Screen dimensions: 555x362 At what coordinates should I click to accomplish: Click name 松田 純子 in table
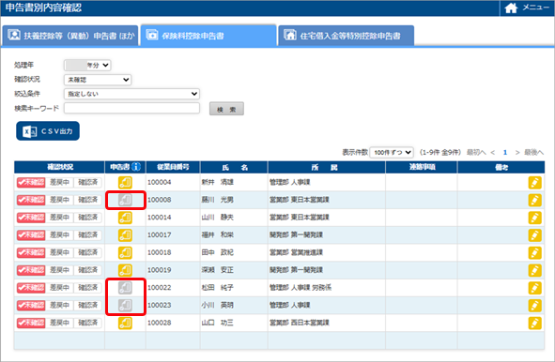click(x=217, y=288)
